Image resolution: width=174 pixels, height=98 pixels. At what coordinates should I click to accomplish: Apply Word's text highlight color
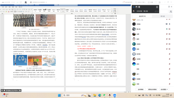(6, 11)
